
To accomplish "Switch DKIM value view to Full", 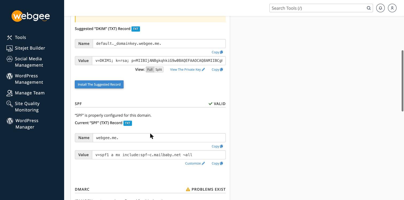I will (150, 69).
